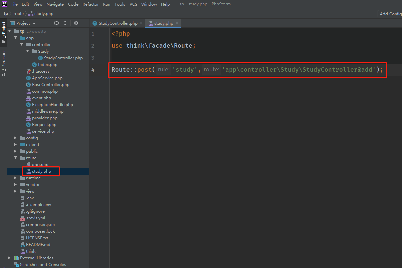Viewport: 402px width, 268px height.
Task: Select the .example.env file
Action: pos(35,204)
